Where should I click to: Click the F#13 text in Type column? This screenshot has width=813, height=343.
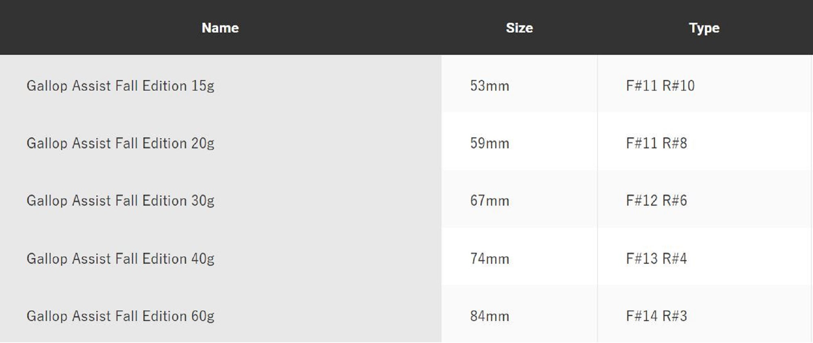(x=641, y=258)
